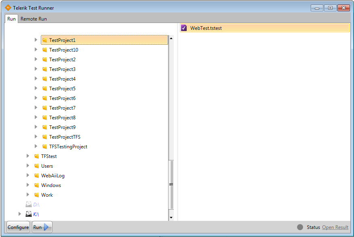Viewport: 354px width, 237px height.
Task: Expand the Users folder node
Action: pyautogui.click(x=28, y=166)
